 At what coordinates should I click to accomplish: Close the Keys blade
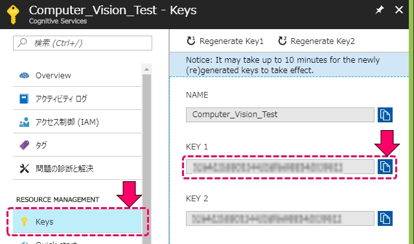pos(398,10)
